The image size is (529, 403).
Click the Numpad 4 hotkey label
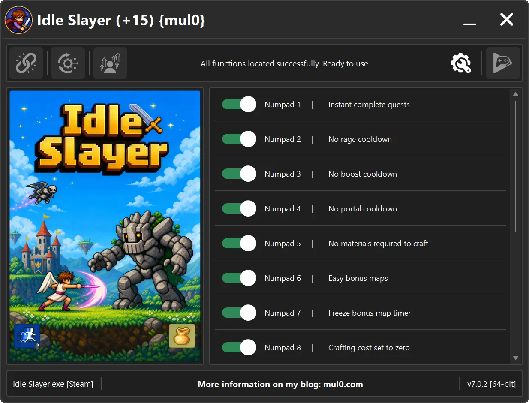(283, 209)
